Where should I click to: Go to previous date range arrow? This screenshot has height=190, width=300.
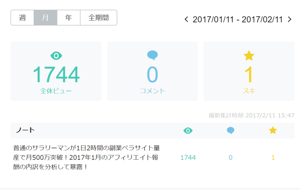tap(186, 20)
